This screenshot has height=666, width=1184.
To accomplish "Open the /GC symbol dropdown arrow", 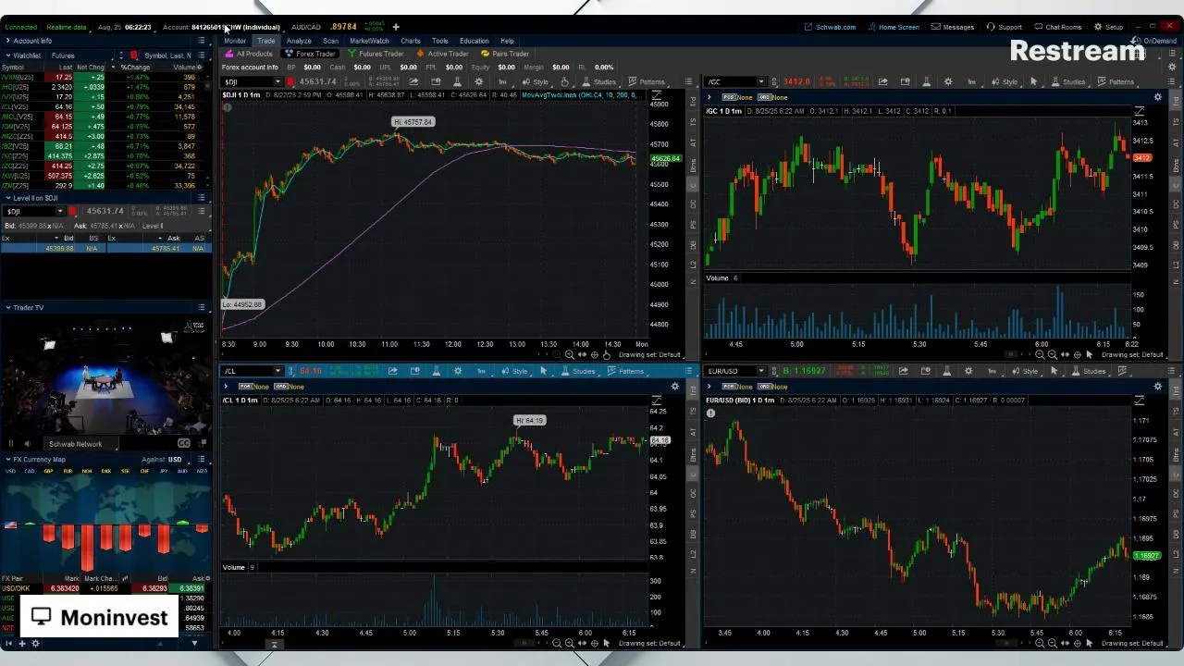I will (x=760, y=81).
